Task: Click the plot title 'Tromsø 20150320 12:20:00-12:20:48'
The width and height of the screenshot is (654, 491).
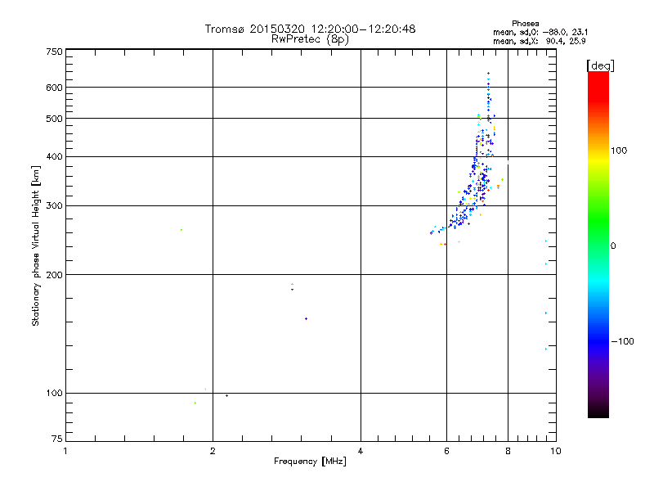Action: [310, 29]
